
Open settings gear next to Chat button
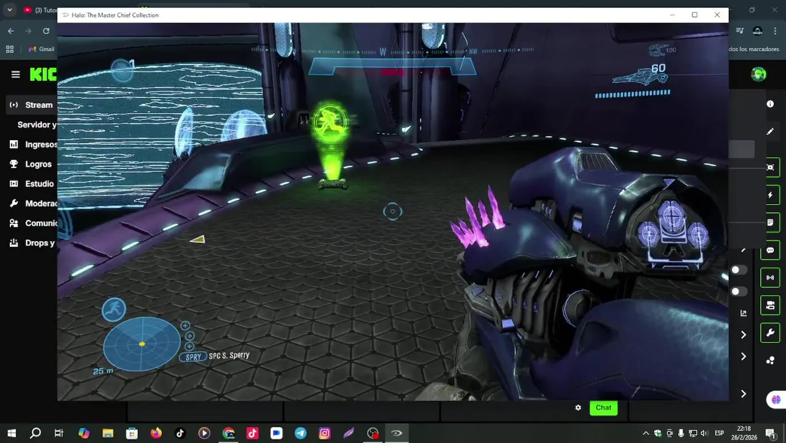pyautogui.click(x=578, y=407)
